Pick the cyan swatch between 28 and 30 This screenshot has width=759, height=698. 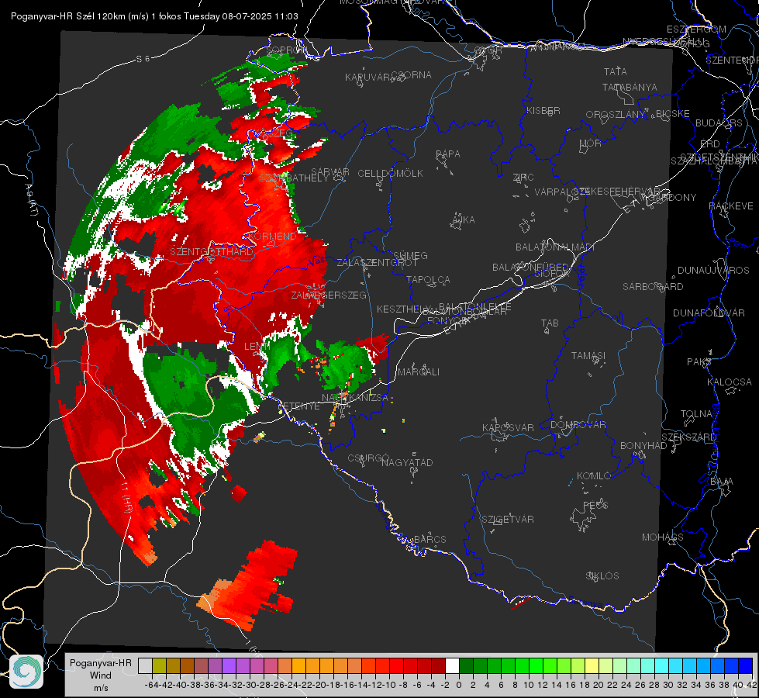[661, 665]
